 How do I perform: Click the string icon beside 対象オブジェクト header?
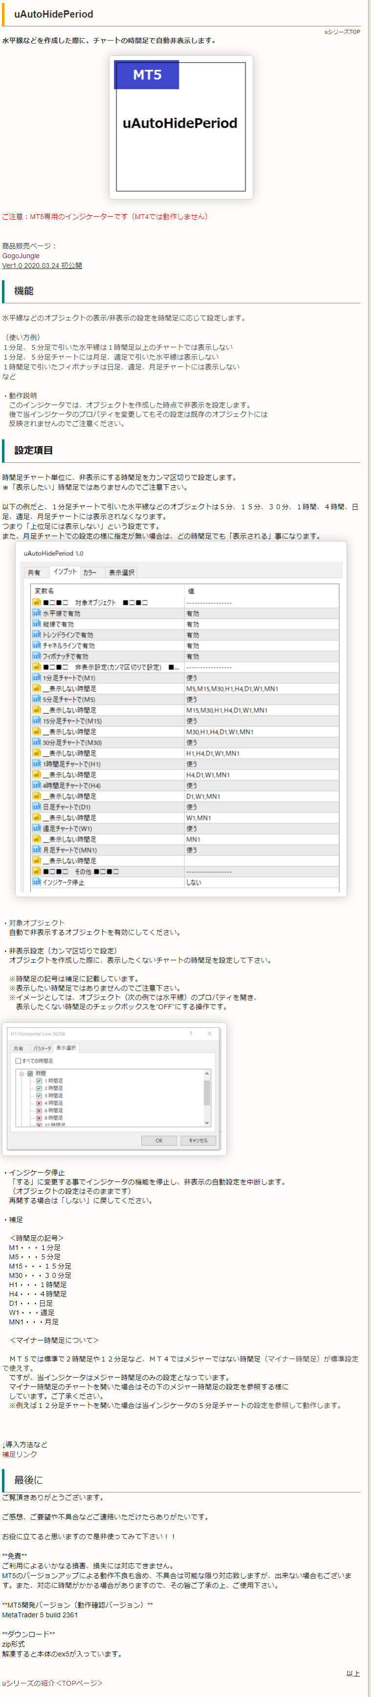point(36,602)
